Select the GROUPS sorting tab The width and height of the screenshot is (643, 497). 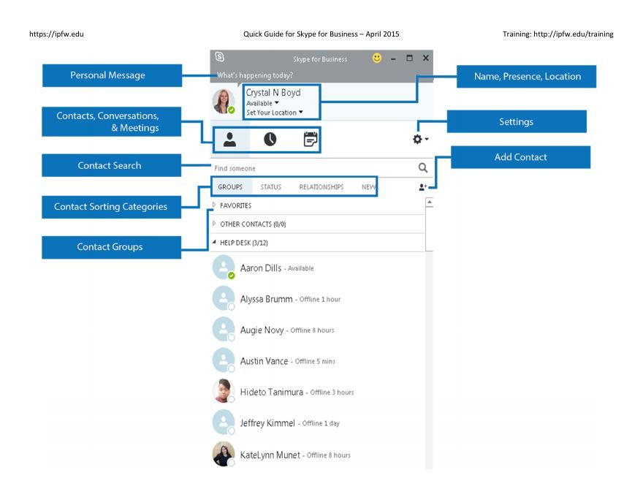click(230, 187)
